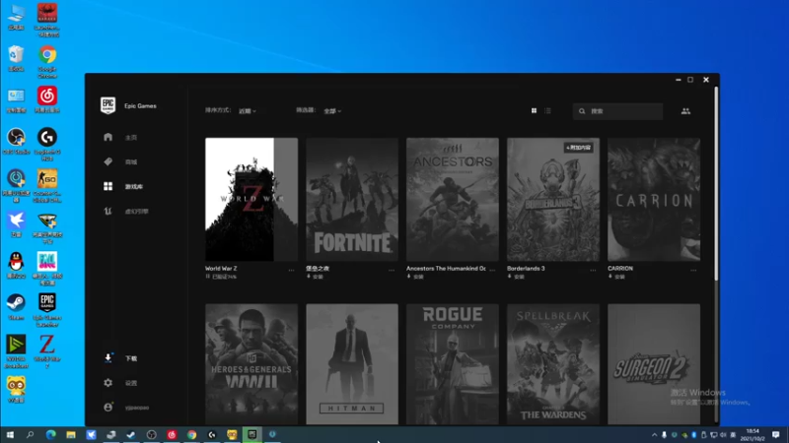Open Recycle Bin on desktop

coord(16,59)
